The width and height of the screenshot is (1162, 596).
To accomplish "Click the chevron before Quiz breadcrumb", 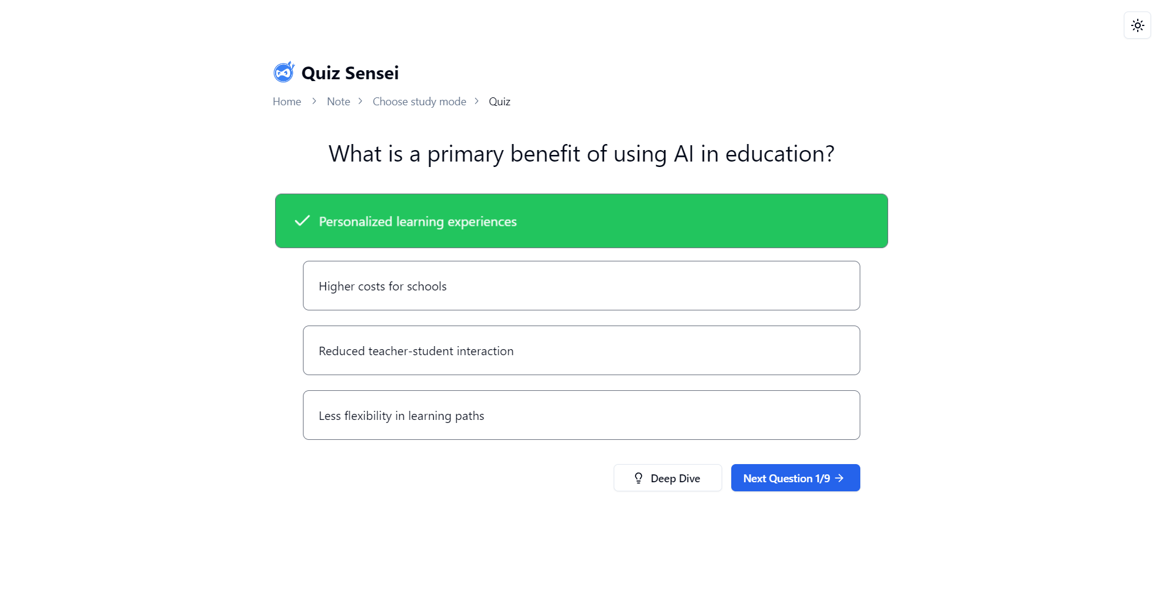I will 476,101.
